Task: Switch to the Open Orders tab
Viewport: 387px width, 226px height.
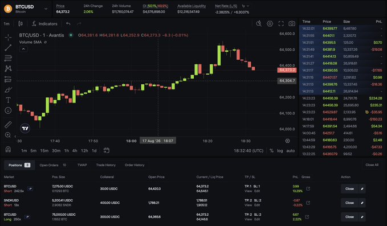Action: [53, 165]
